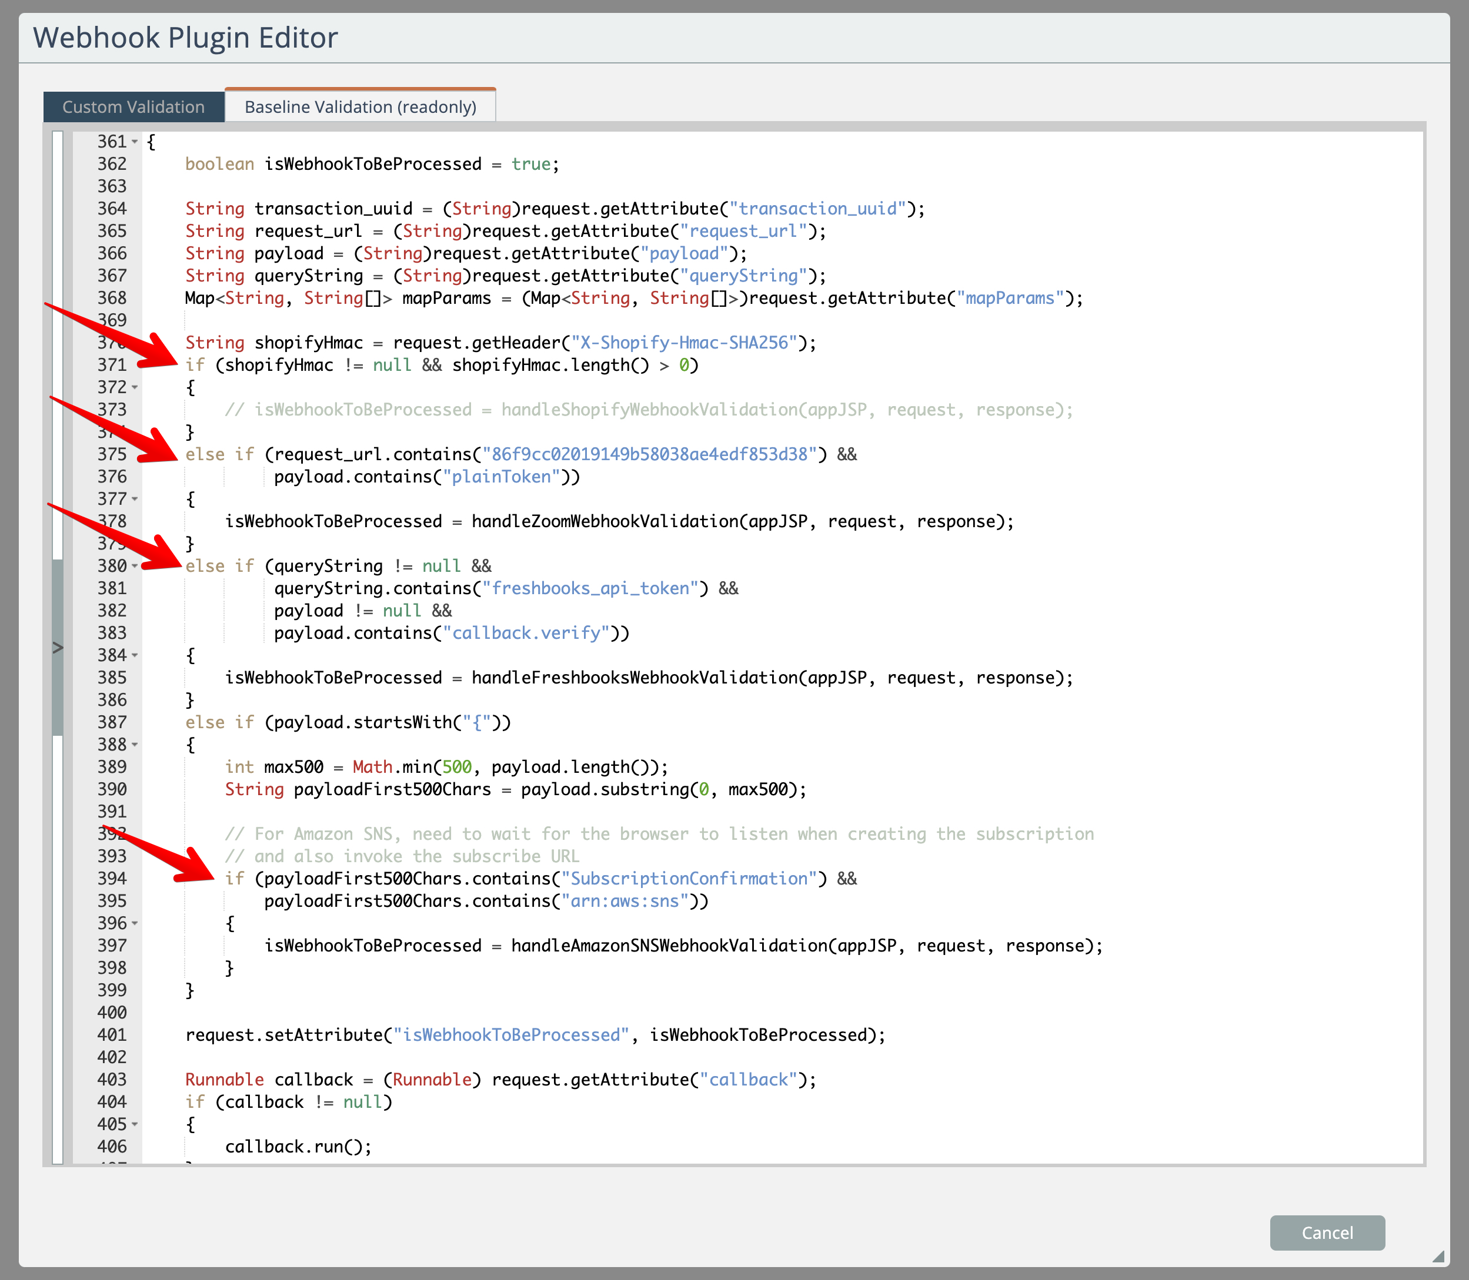The image size is (1469, 1280).
Task: Click the dialog resize corner handle
Action: pos(1438,1256)
